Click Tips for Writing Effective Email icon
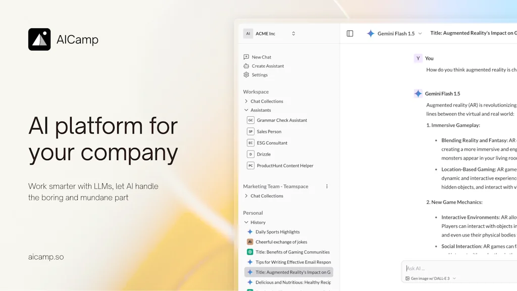The height and width of the screenshot is (291, 517). 250,262
